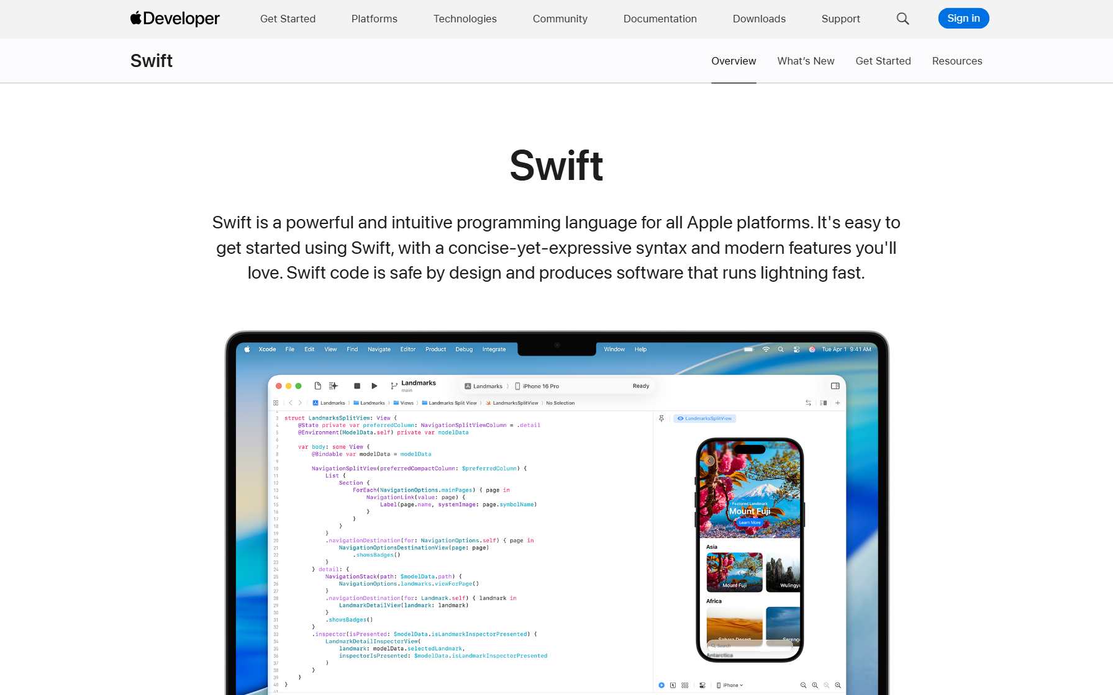
Task: Open the iPhone preview device dropdown
Action: 730,685
